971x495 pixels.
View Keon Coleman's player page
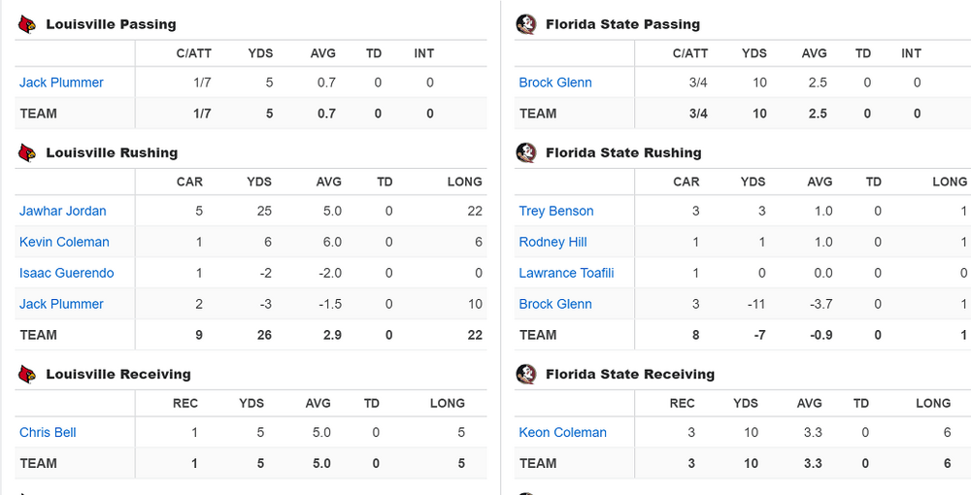563,432
